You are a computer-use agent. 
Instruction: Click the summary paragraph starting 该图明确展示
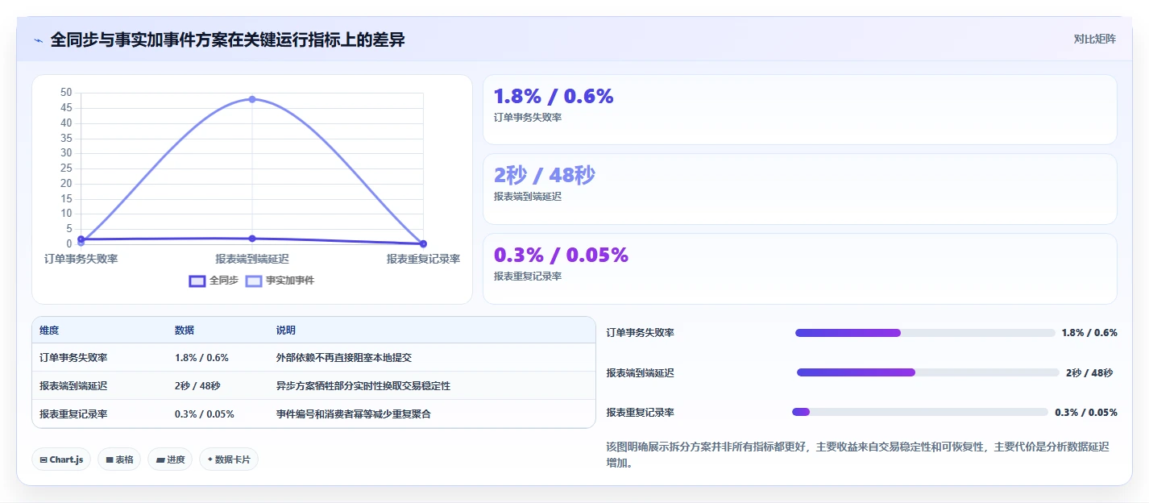click(x=858, y=455)
